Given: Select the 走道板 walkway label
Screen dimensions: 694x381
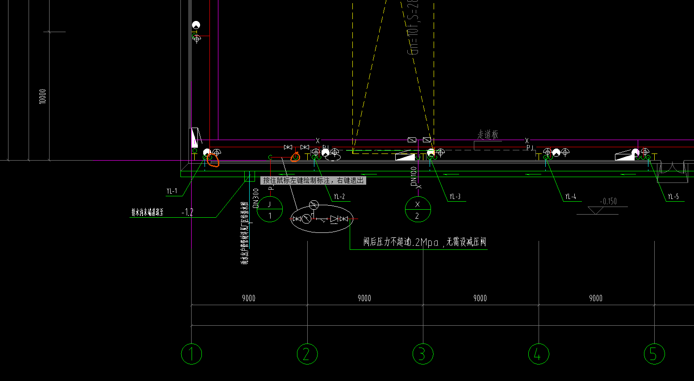Looking at the screenshot, I should tap(488, 134).
